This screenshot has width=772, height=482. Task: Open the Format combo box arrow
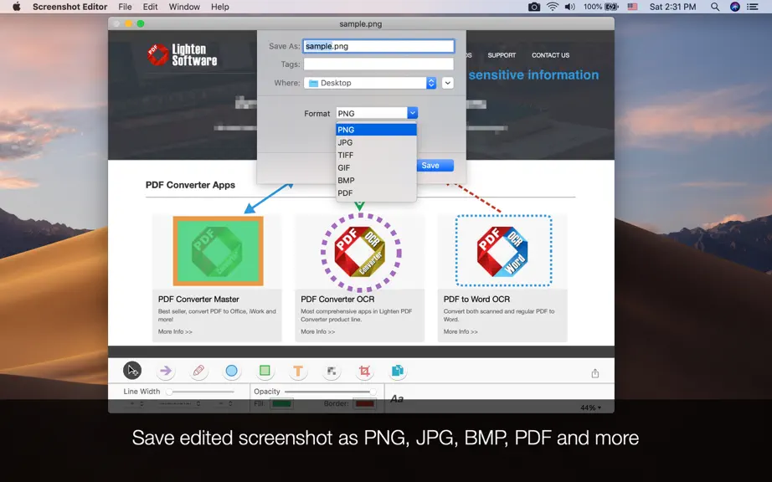413,113
